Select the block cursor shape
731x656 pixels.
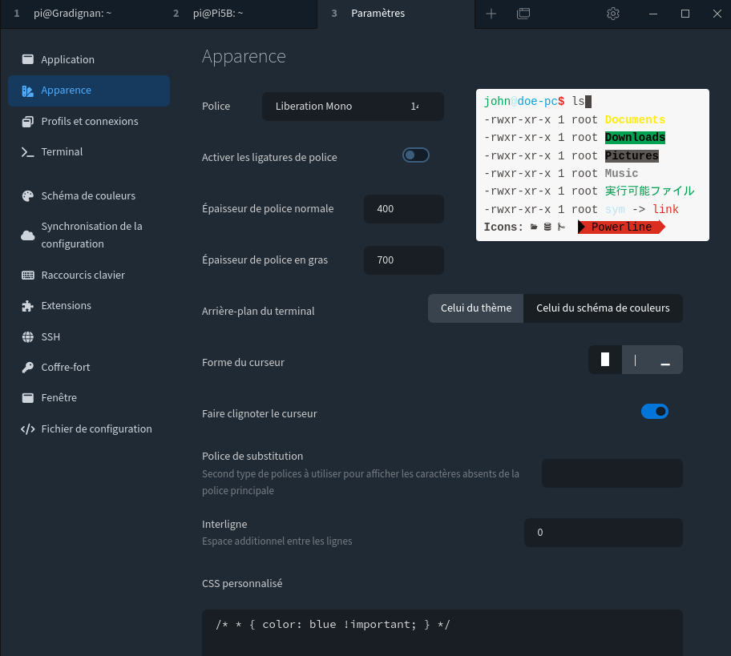[605, 360]
